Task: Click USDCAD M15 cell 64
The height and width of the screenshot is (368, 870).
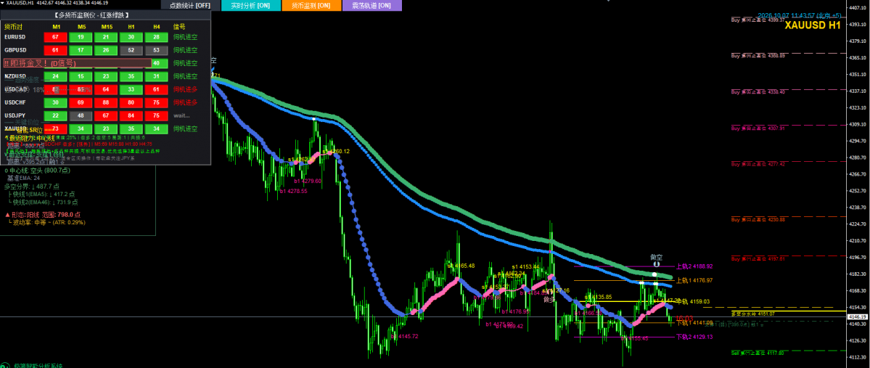Action: (106, 89)
